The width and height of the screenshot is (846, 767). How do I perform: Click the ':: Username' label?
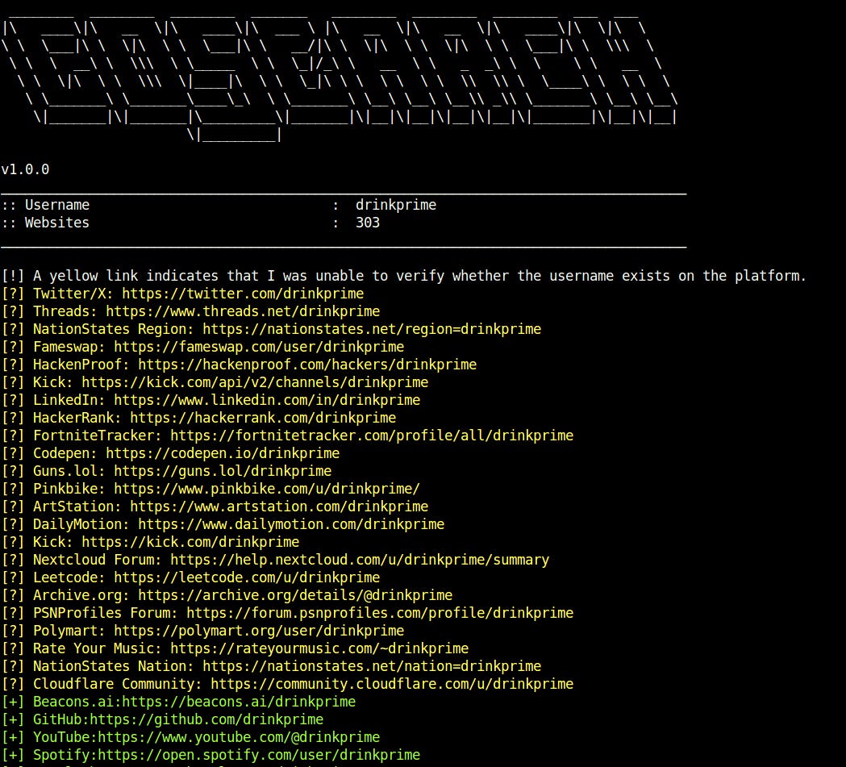coord(45,205)
